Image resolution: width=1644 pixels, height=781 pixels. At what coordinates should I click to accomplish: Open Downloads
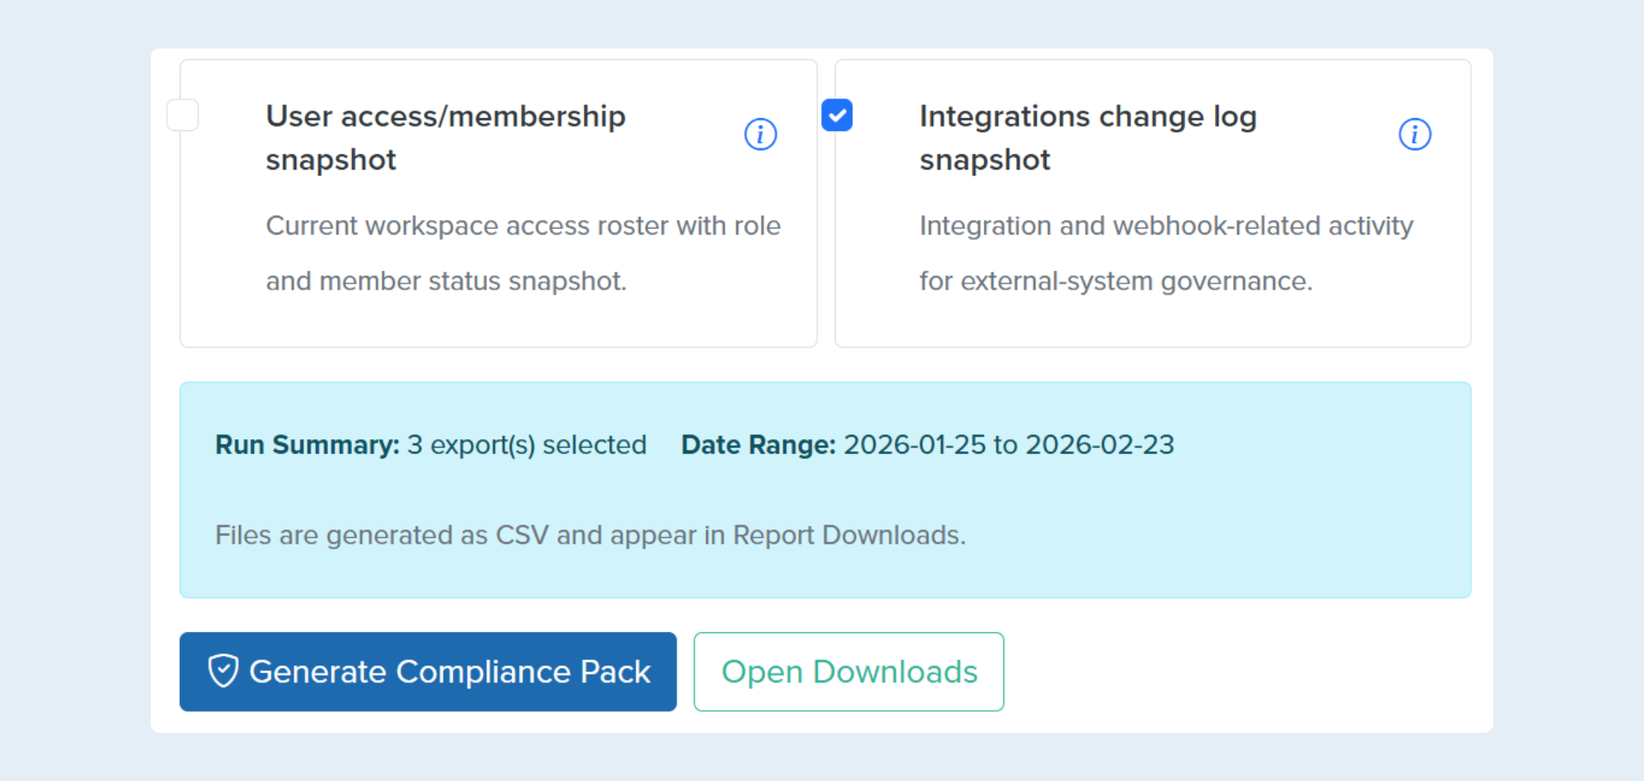(x=849, y=671)
